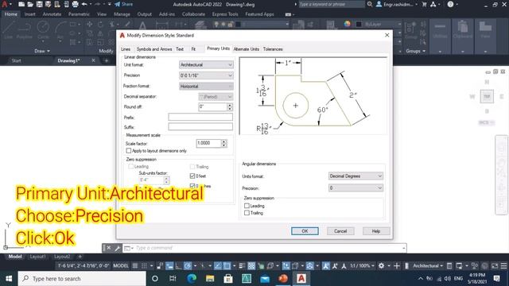The height and width of the screenshot is (286, 509).
Task: Switch to the Lines tab
Action: (x=126, y=49)
